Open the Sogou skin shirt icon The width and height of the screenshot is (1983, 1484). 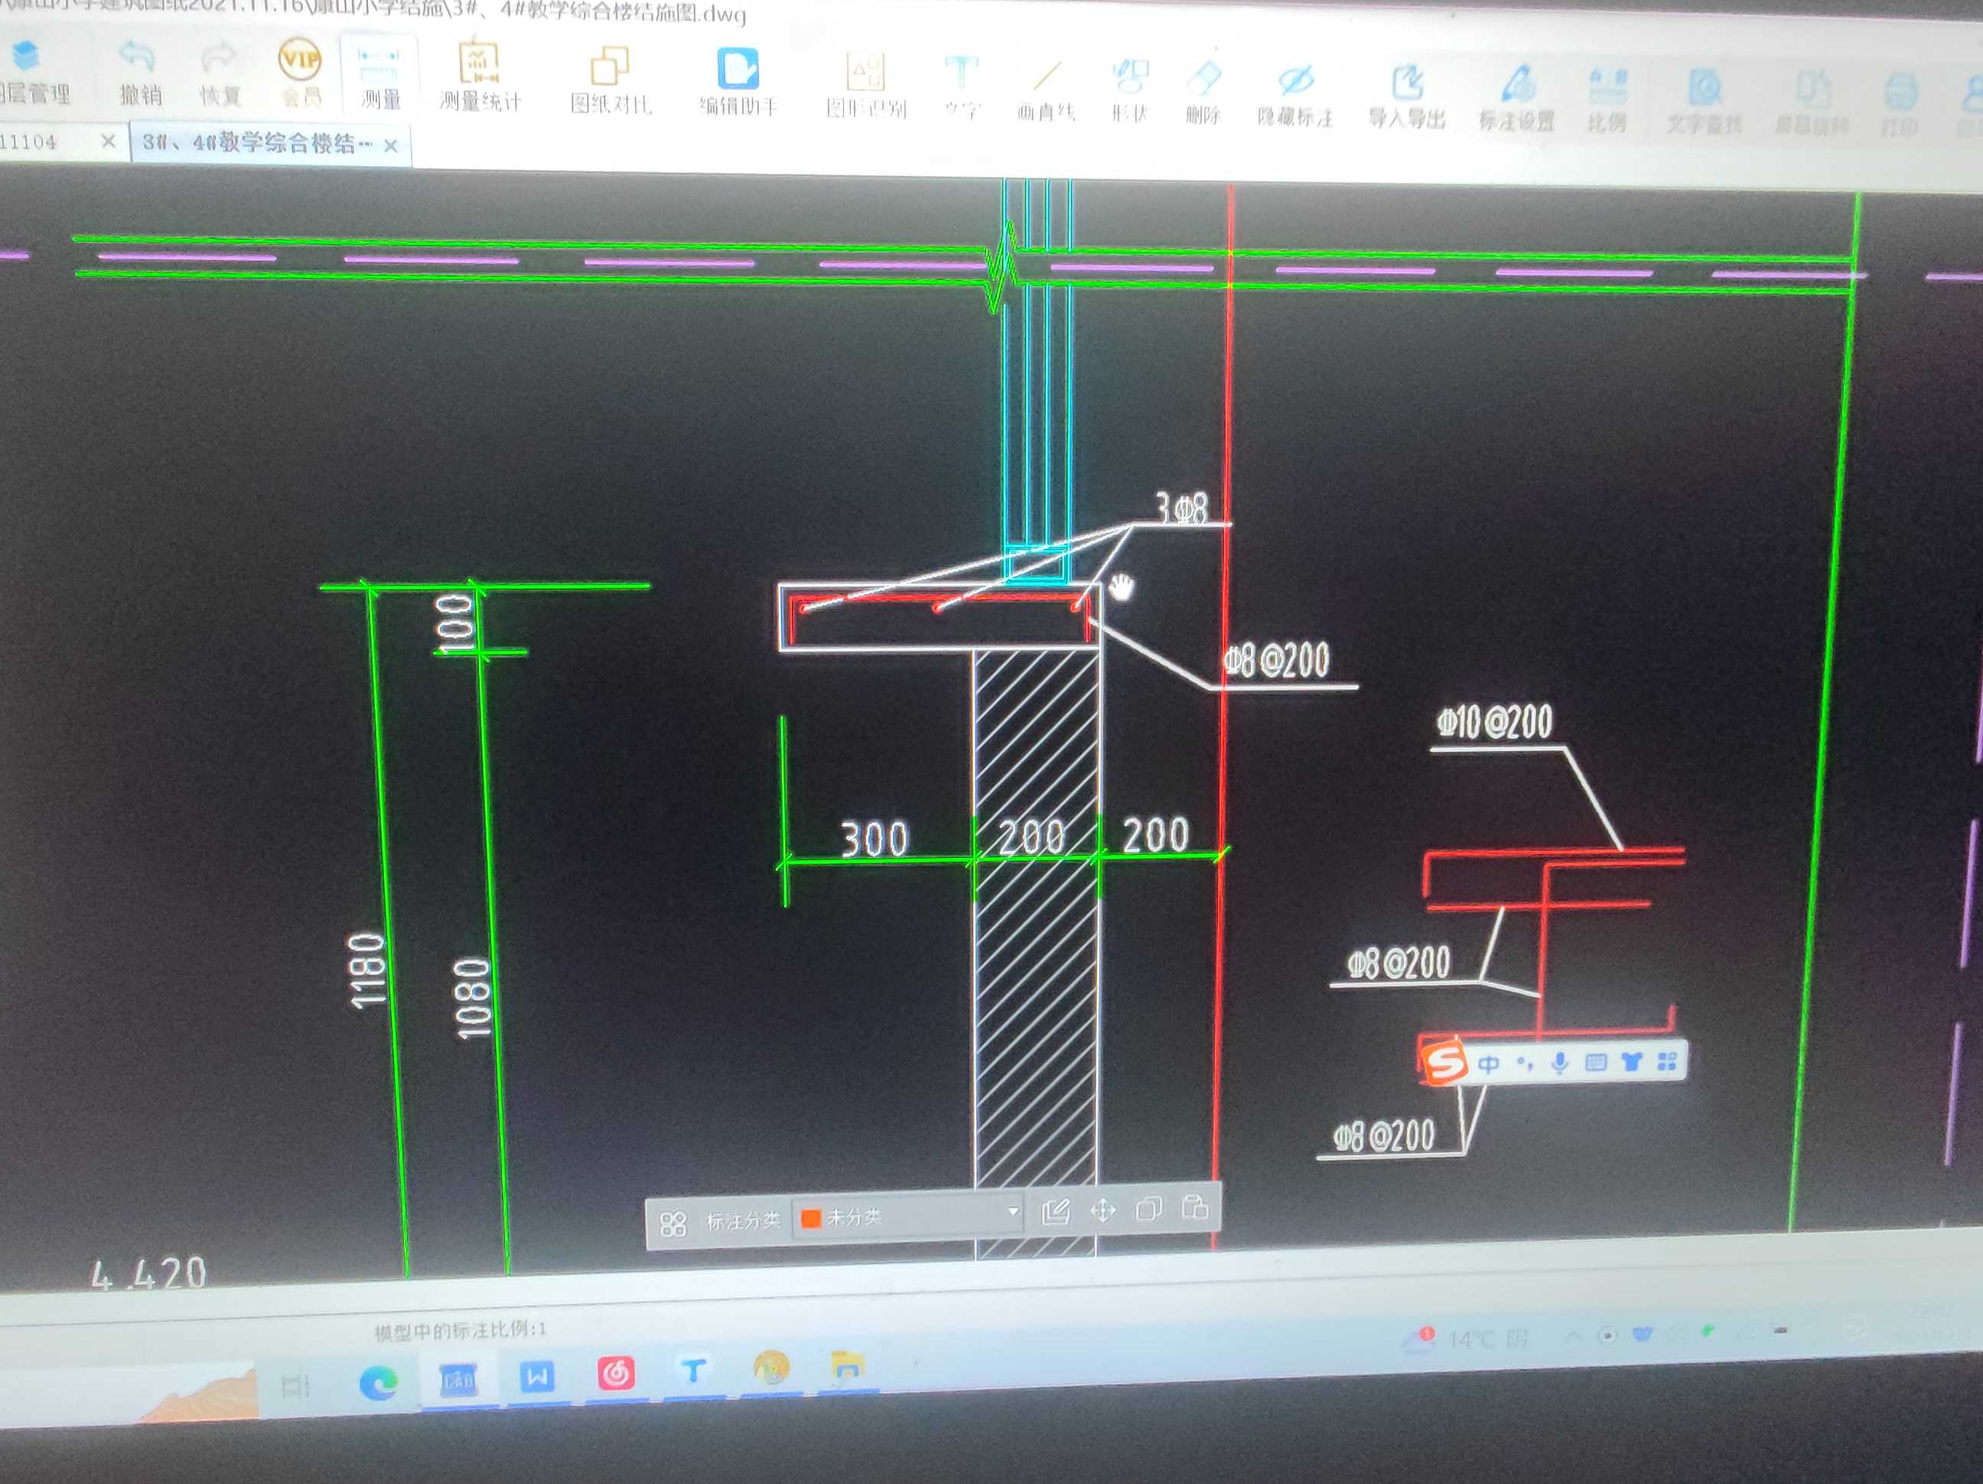1632,1062
